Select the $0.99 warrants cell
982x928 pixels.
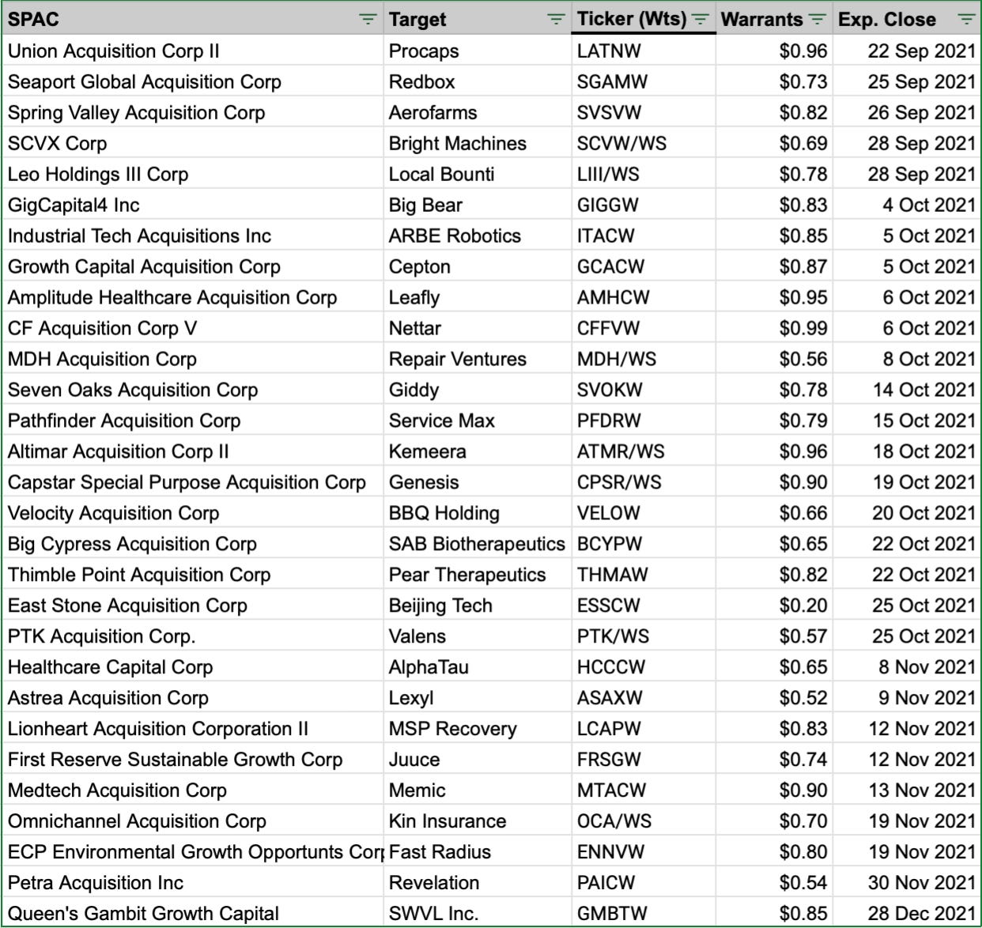(774, 329)
